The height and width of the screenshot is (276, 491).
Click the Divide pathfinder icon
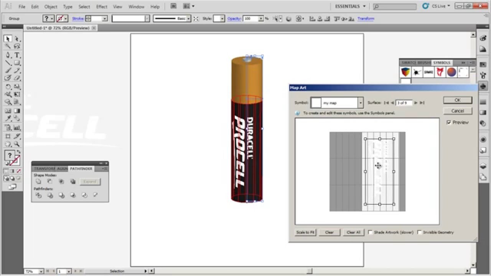[x=38, y=195]
